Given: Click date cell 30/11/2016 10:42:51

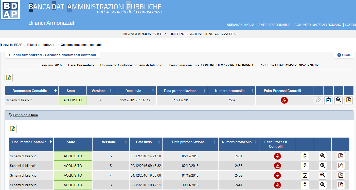Looking at the screenshot, I should click(146, 185).
